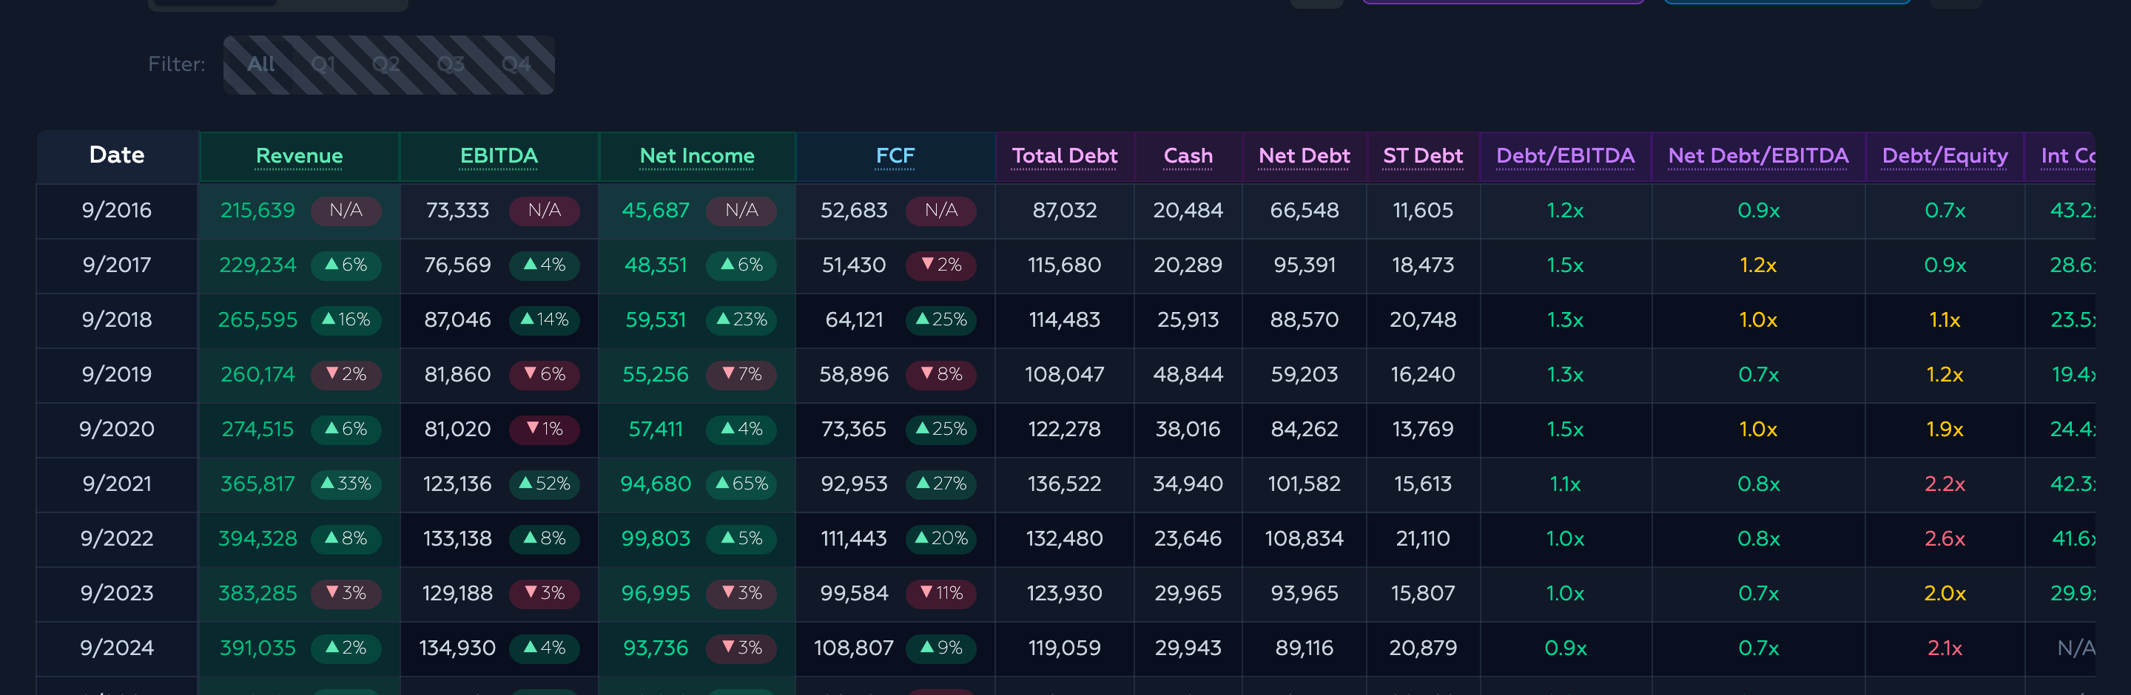
Task: Click the 14% EBITDA growth badge
Action: pyautogui.click(x=545, y=320)
